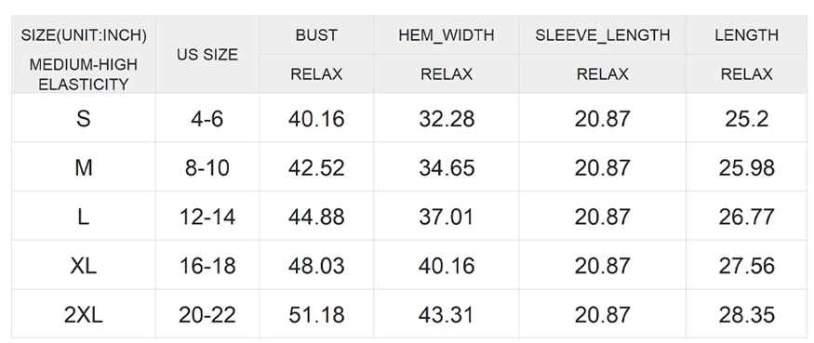The image size is (814, 343).
Task: Click the L size row label
Action: point(83,217)
